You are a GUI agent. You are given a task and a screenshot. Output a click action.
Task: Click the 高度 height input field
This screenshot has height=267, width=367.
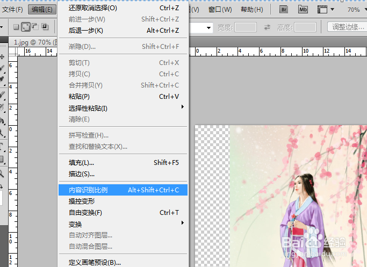[x=305, y=27]
